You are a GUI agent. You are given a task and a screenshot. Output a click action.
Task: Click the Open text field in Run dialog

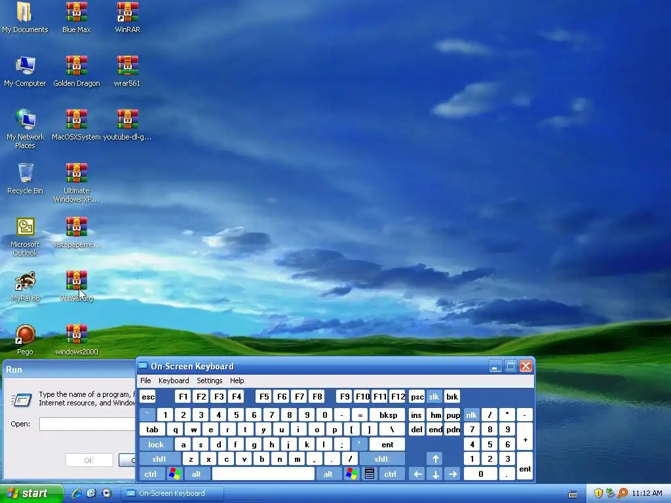87,424
